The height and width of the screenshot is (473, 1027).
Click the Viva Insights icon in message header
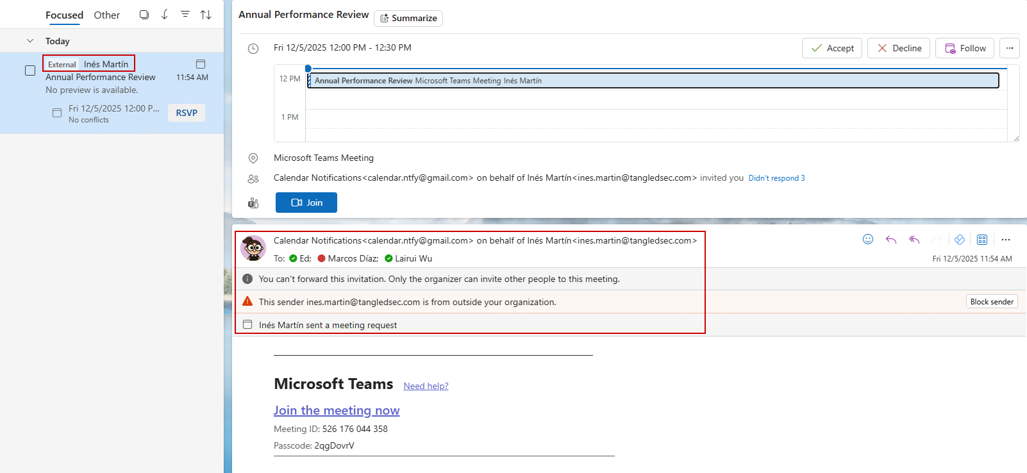960,240
